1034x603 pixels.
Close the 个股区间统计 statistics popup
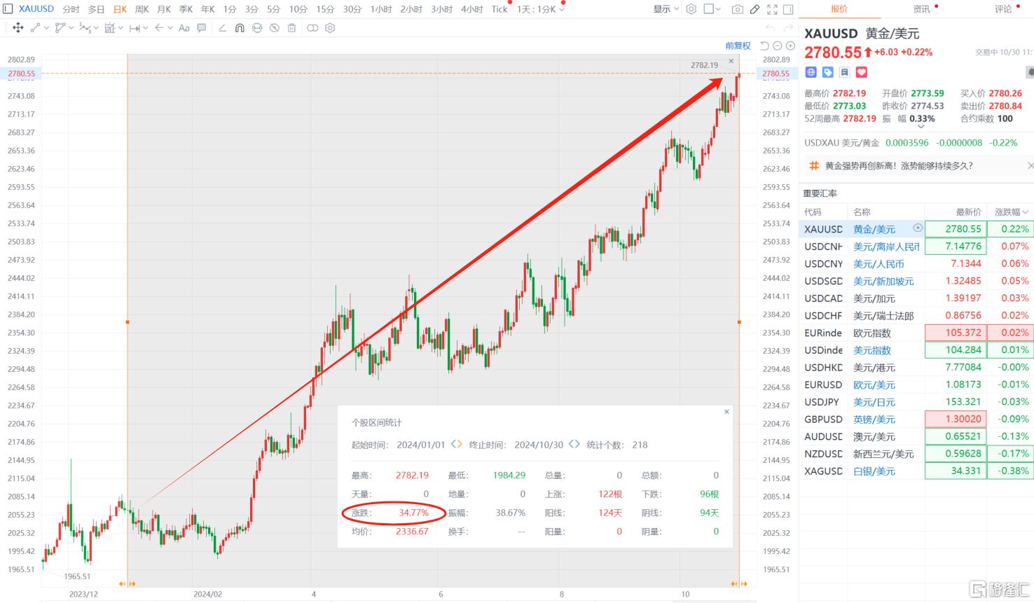point(726,412)
